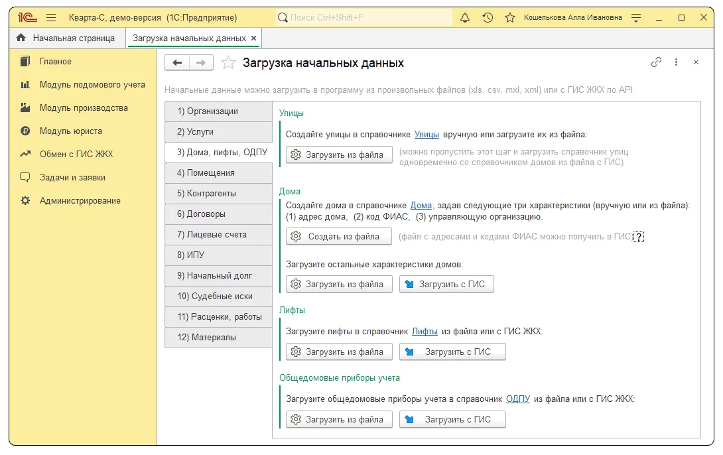
Task: Open Обмен с ГИС ЖКХ section
Action: 76,154
